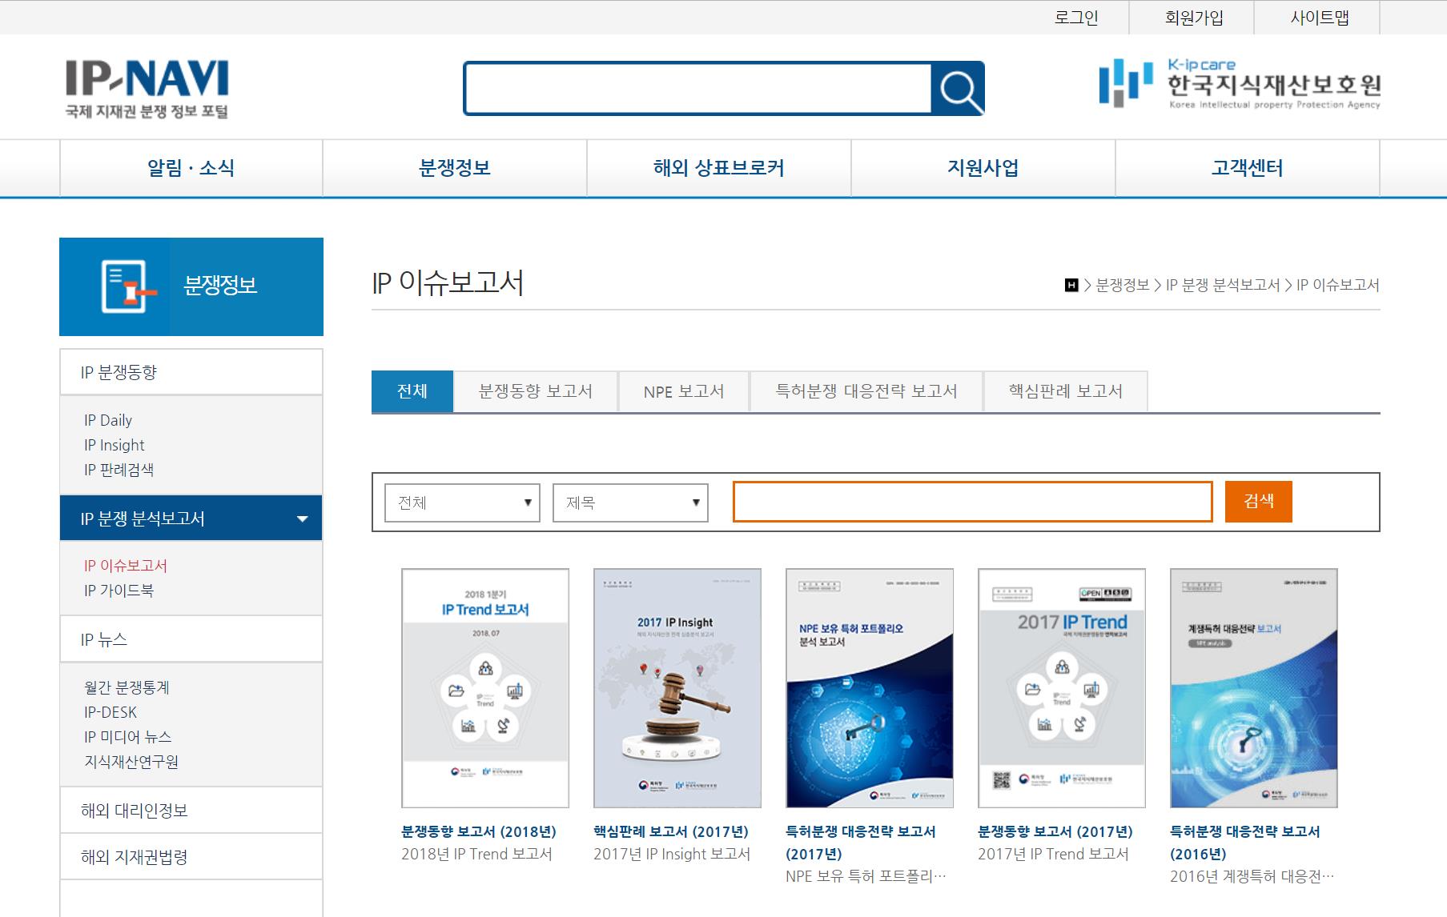Open IP Daily in the sidebar
1447x917 pixels.
click(x=108, y=420)
